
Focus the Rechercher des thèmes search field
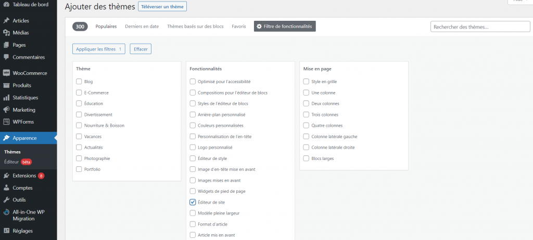tap(477, 26)
